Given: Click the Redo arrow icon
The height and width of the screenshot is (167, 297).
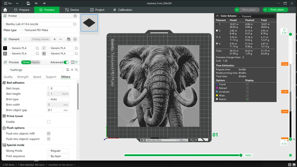Looking at the screenshot, I should click(x=44, y=3).
